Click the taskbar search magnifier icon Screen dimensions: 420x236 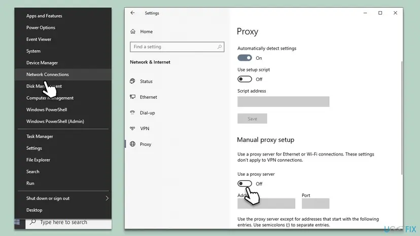click(32, 222)
